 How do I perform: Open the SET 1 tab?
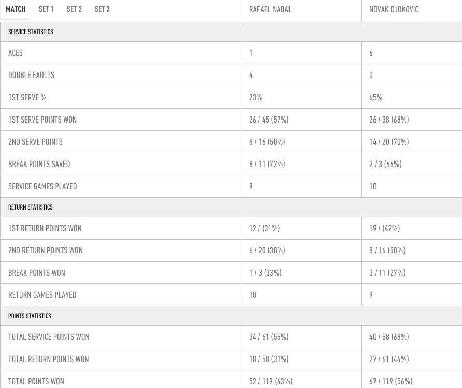click(46, 9)
